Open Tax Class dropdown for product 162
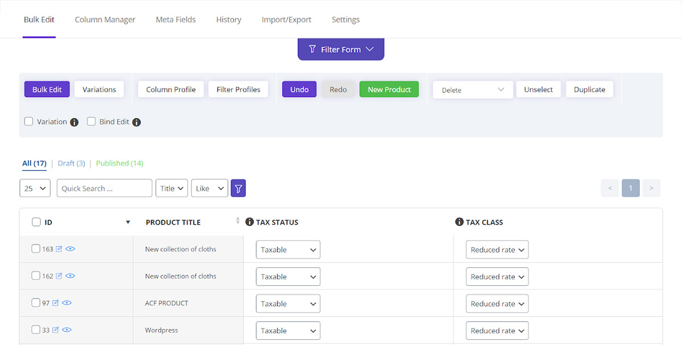Screen dimensions: 682x345 497,277
